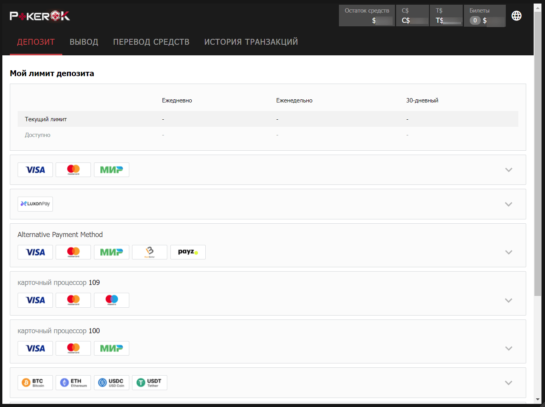
Task: Select Mastercard under Alternative Payment Method
Action: point(73,252)
